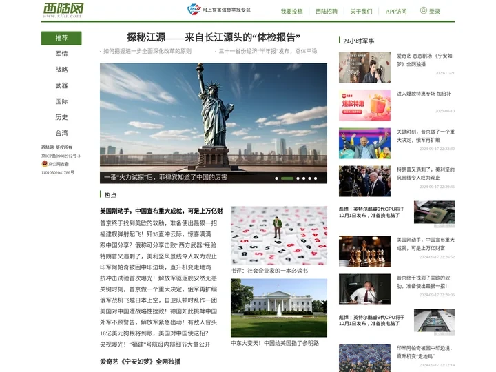Image resolution: width=496 pixels, height=372 pixels.
Task: Click the 京ICP备09082912号-3 footer link
Action: [x=61, y=156]
